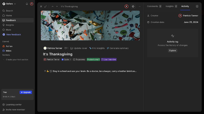Open Learning center
Screen dimensions: 204x114
pos(12,105)
